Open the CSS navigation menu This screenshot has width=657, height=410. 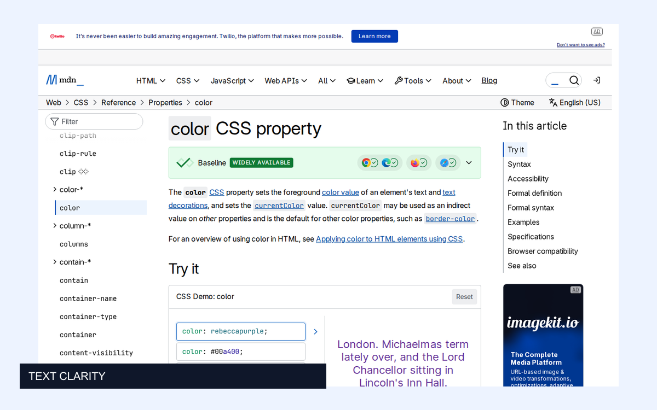point(188,81)
